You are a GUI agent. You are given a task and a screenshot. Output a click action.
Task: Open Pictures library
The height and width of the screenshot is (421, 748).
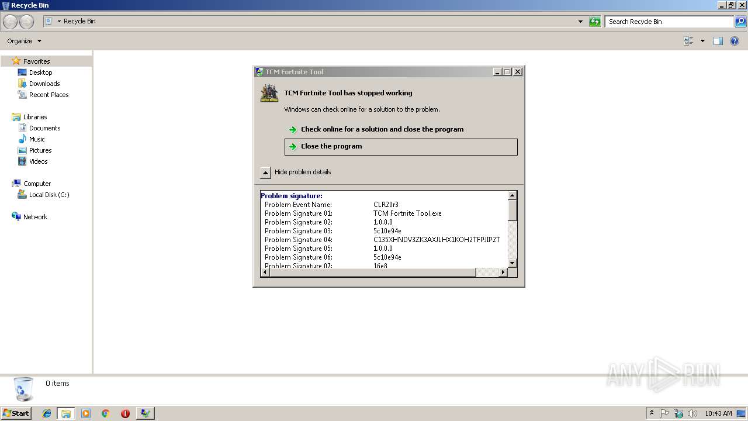pyautogui.click(x=40, y=150)
